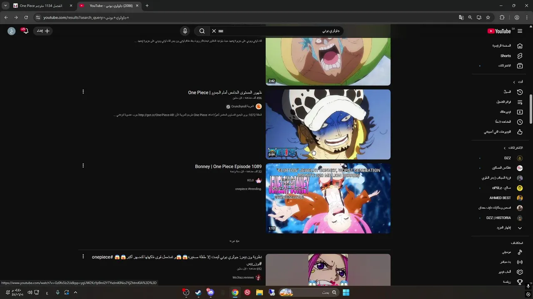Bookmark this page with the star icon
This screenshot has height=299, width=533.
click(488, 17)
